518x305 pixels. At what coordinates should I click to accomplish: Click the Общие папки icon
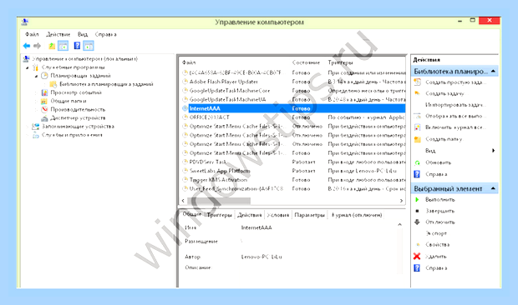(x=44, y=101)
